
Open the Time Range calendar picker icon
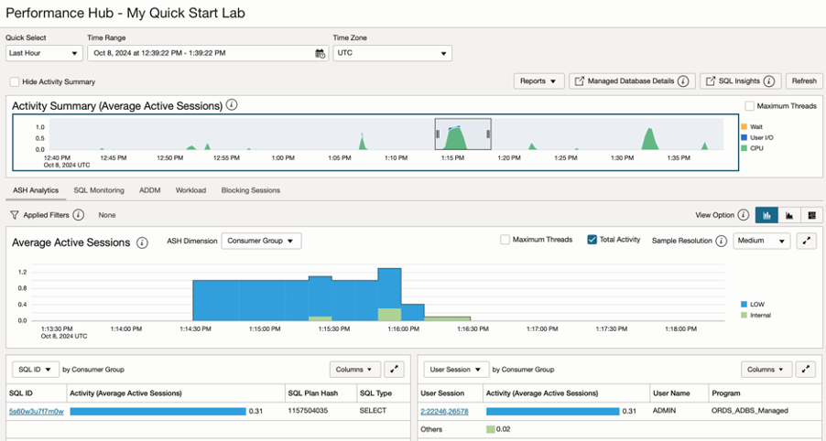[x=321, y=54]
